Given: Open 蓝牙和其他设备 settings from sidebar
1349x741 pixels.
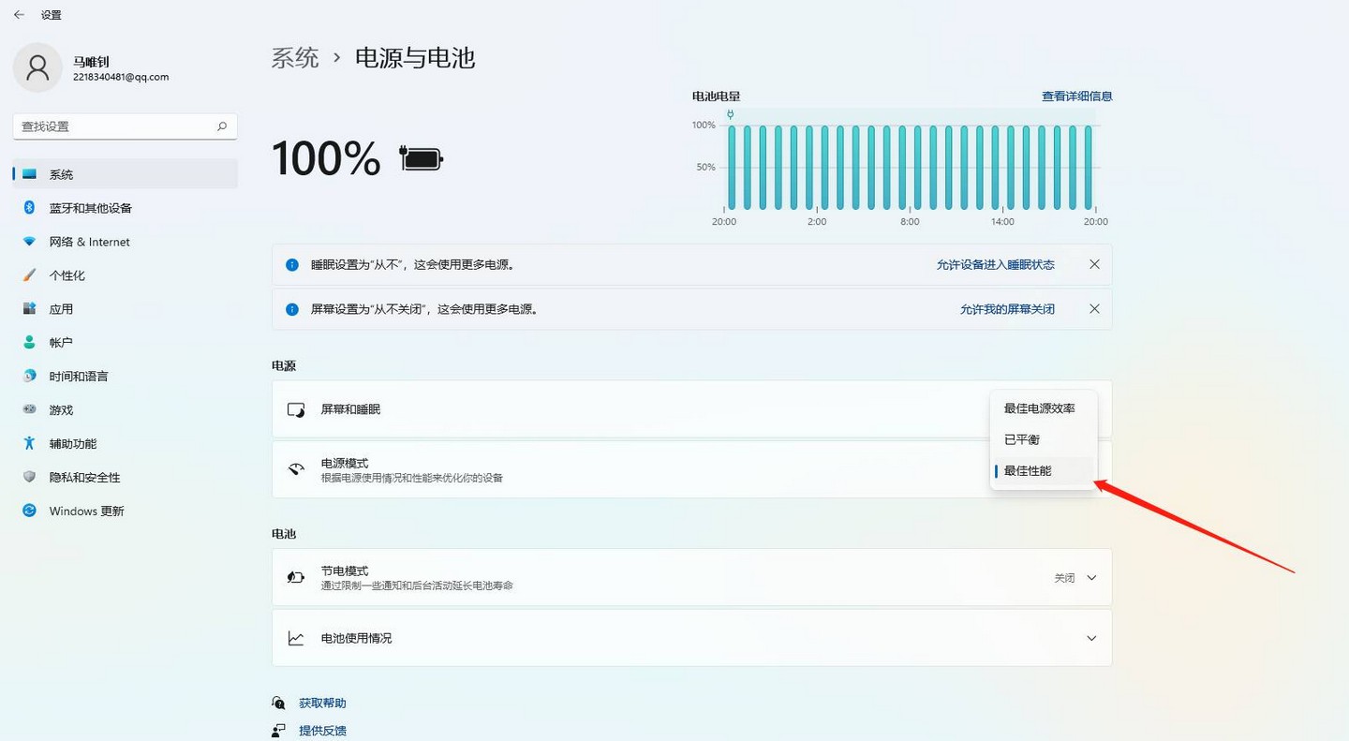Looking at the screenshot, I should point(89,207).
